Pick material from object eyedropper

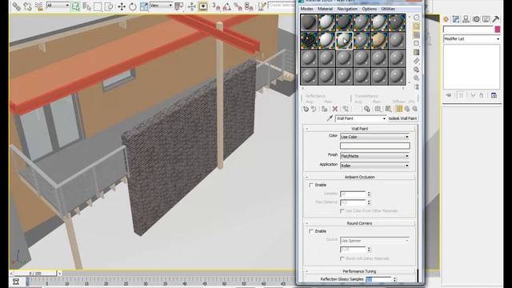[x=330, y=118]
